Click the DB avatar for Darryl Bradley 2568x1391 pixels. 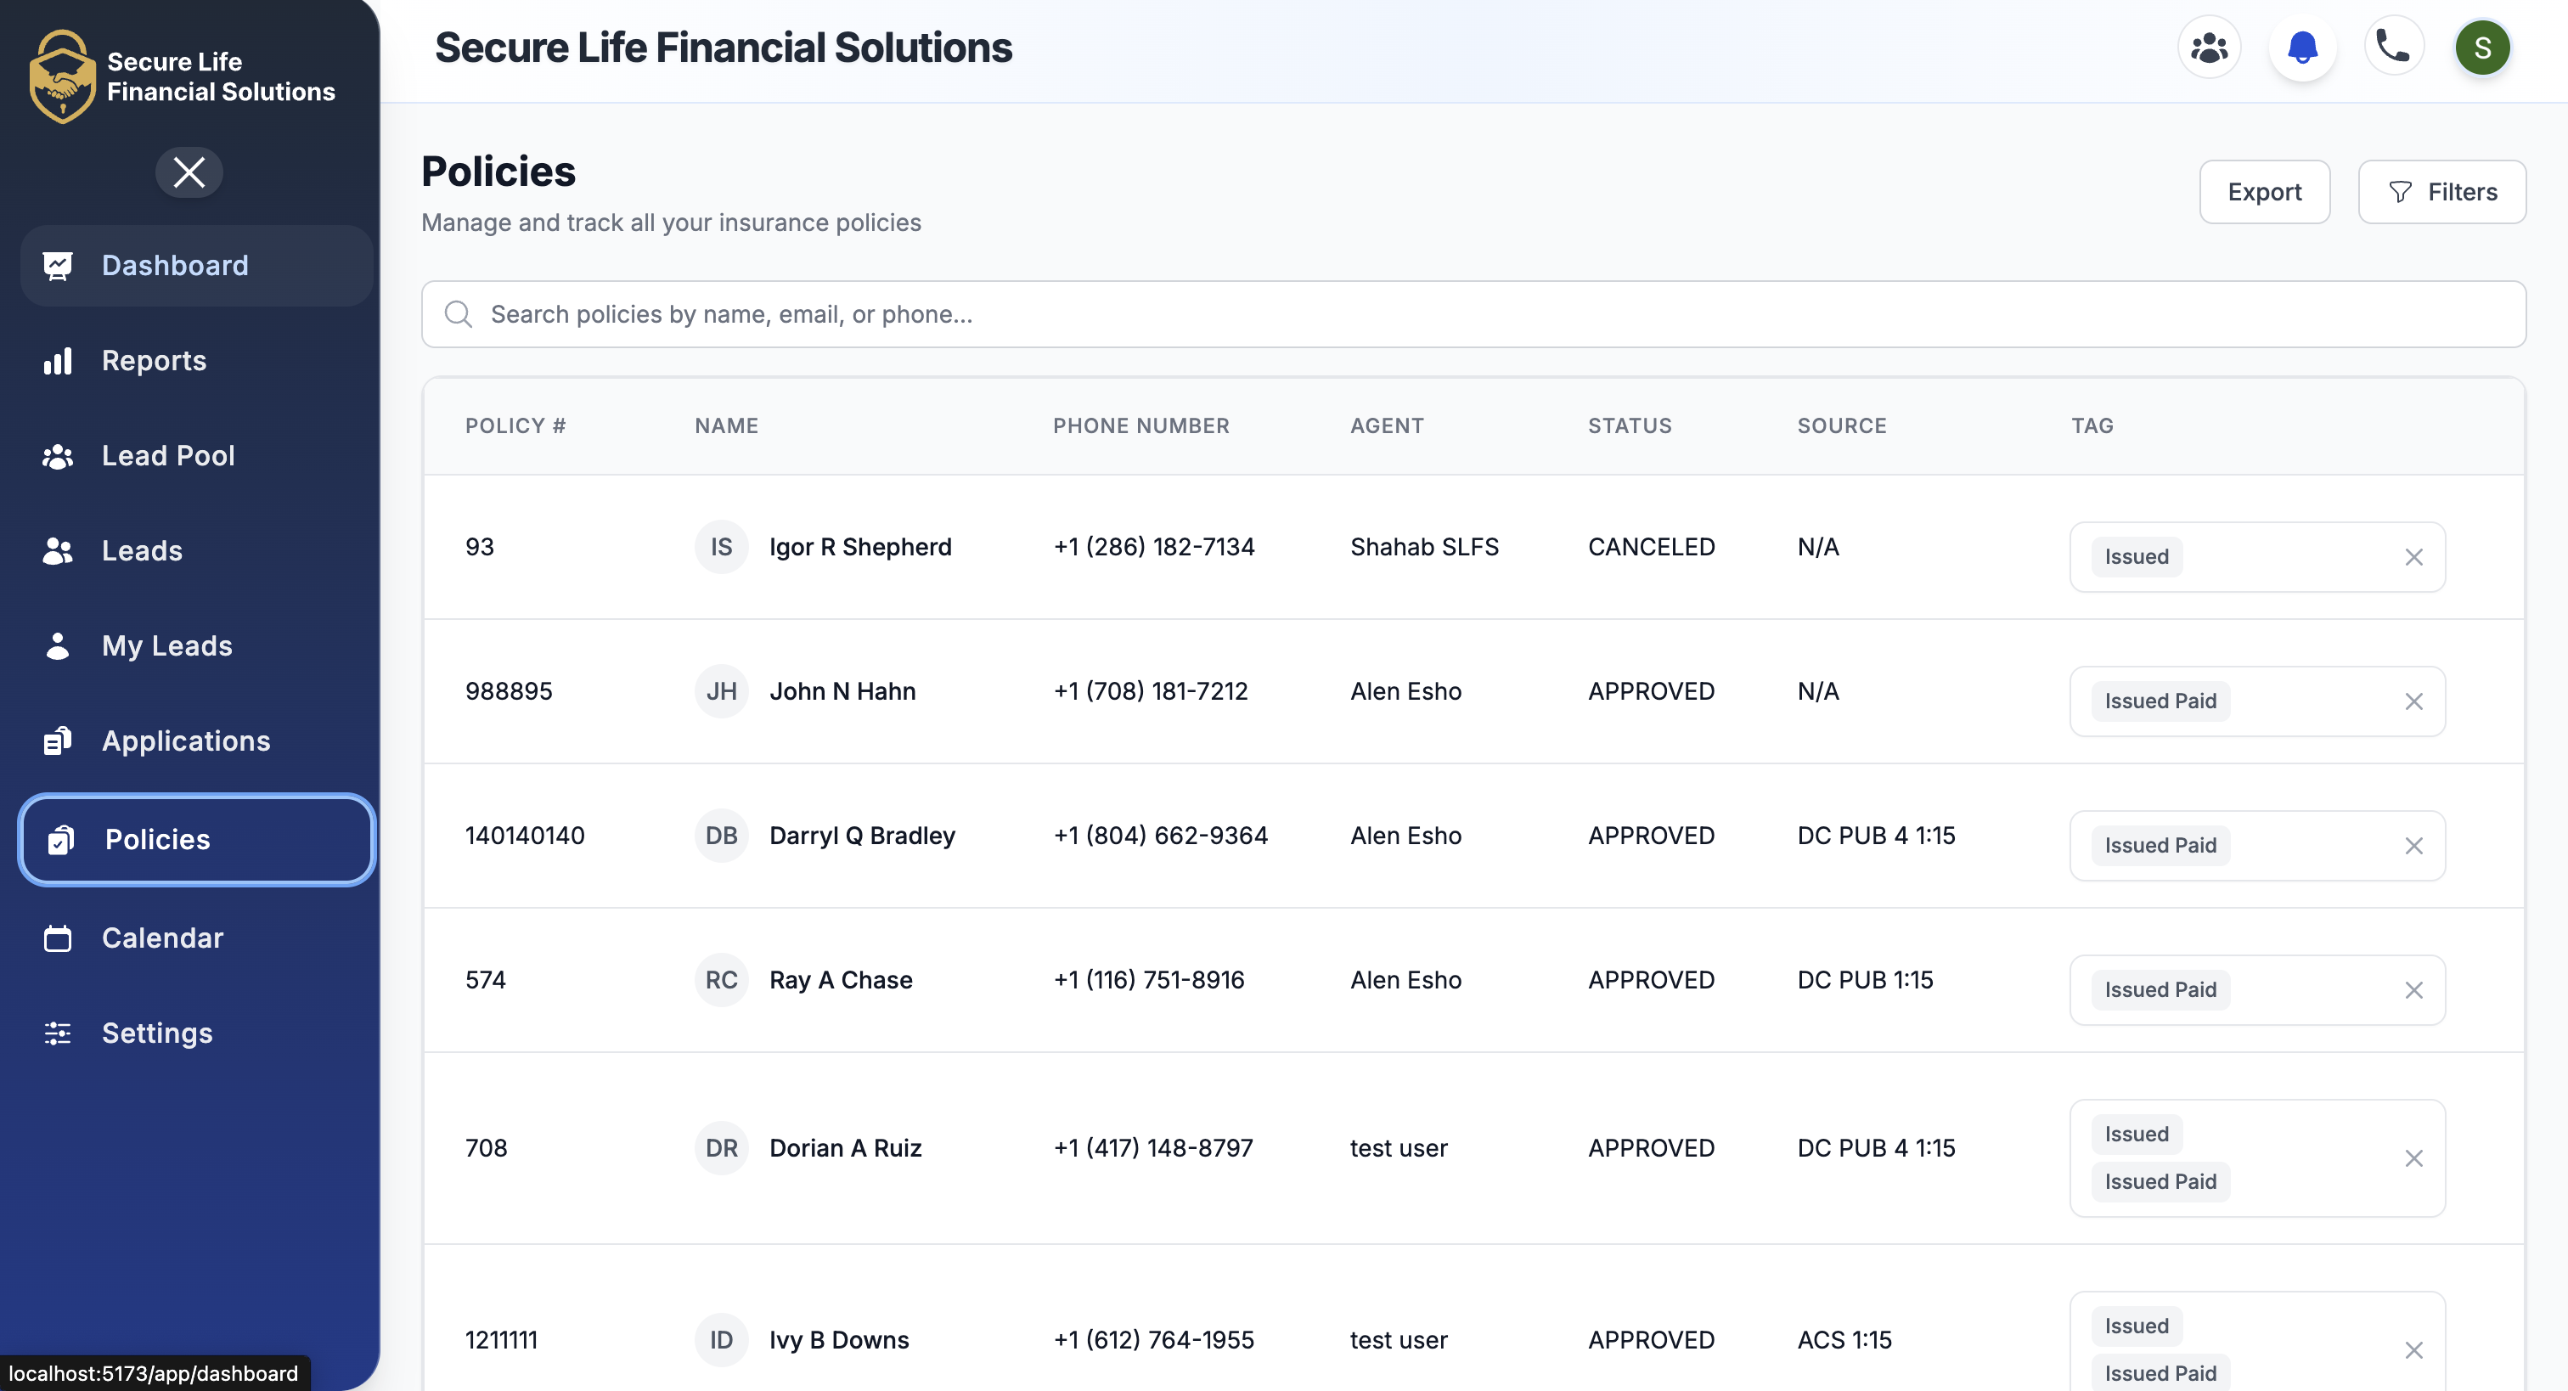click(721, 836)
